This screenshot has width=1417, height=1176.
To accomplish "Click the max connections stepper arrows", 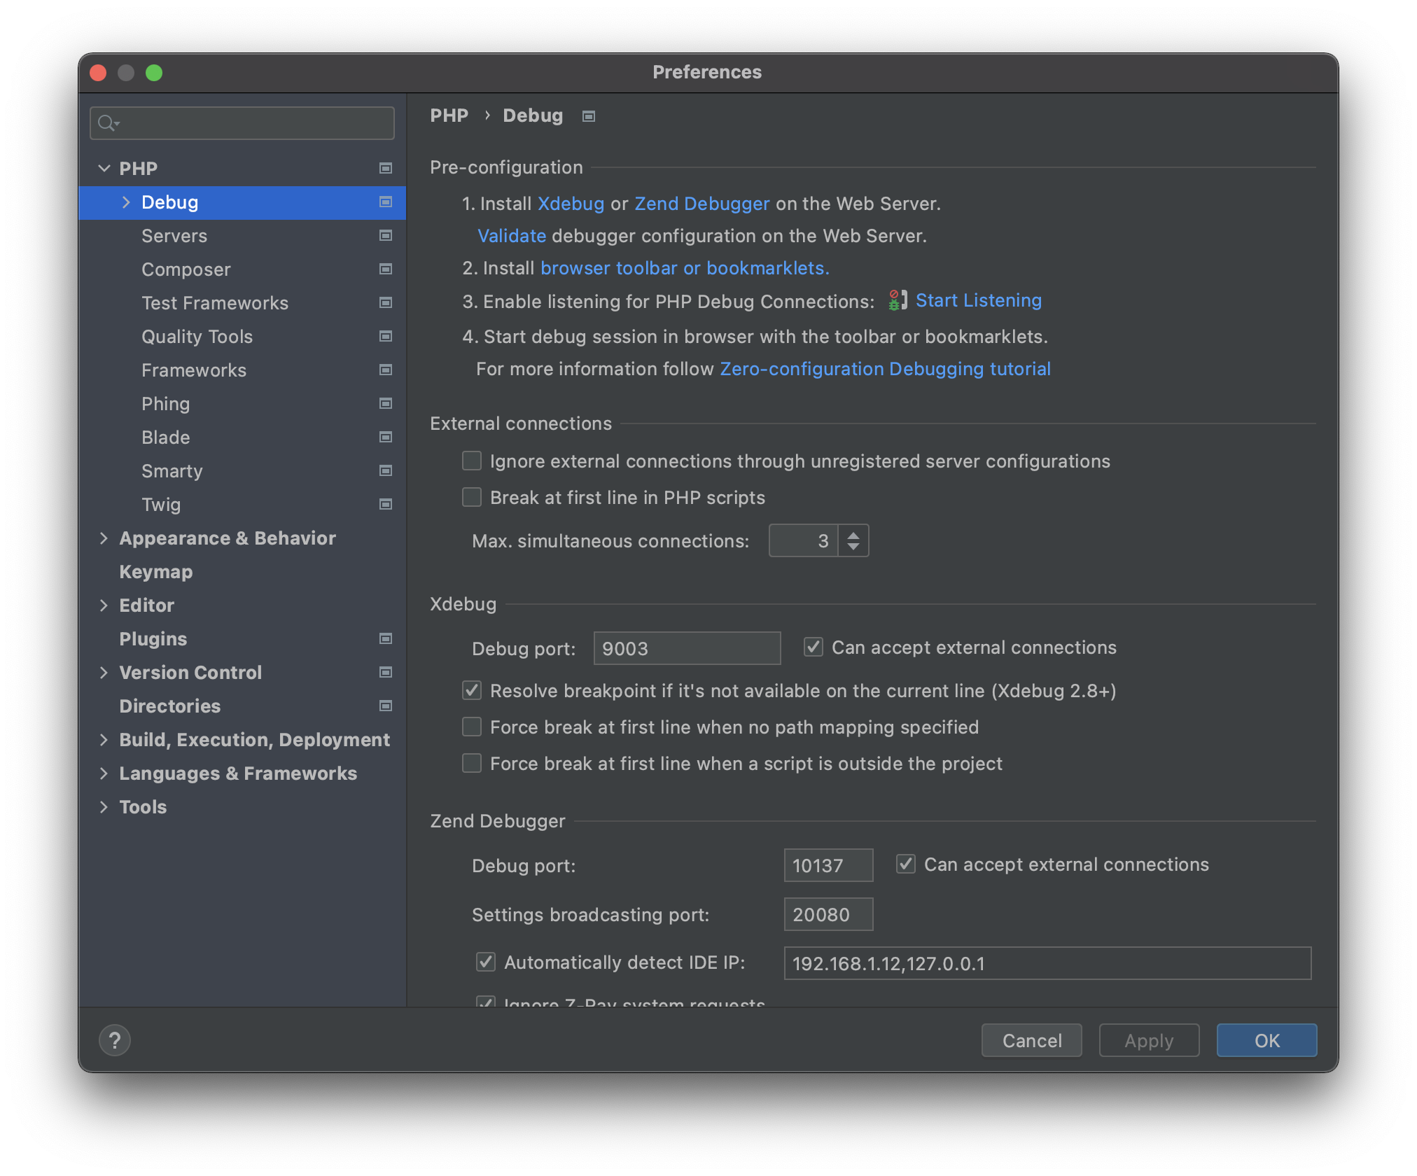I will pos(853,540).
